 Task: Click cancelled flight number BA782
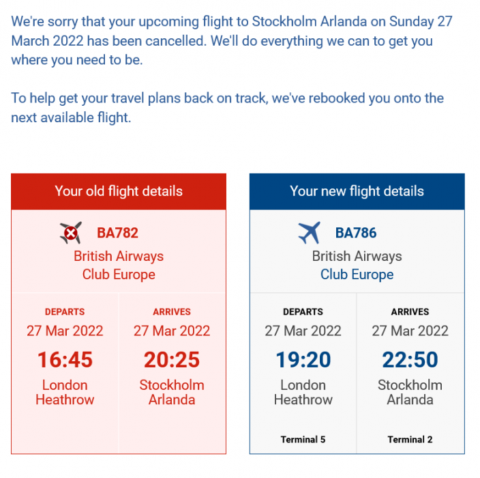[x=117, y=233]
